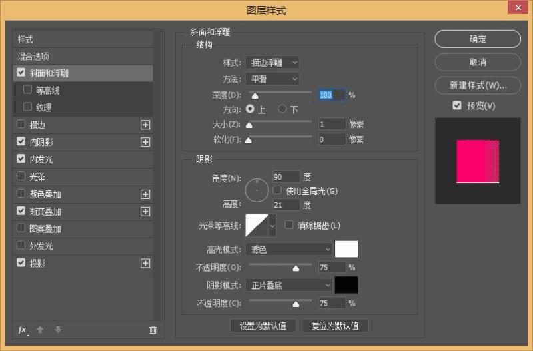Open the 高光模式 dropdown showing 滤色
This screenshot has height=351, width=533.
(289, 249)
